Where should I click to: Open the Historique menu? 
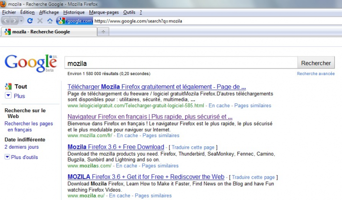pyautogui.click(x=74, y=12)
